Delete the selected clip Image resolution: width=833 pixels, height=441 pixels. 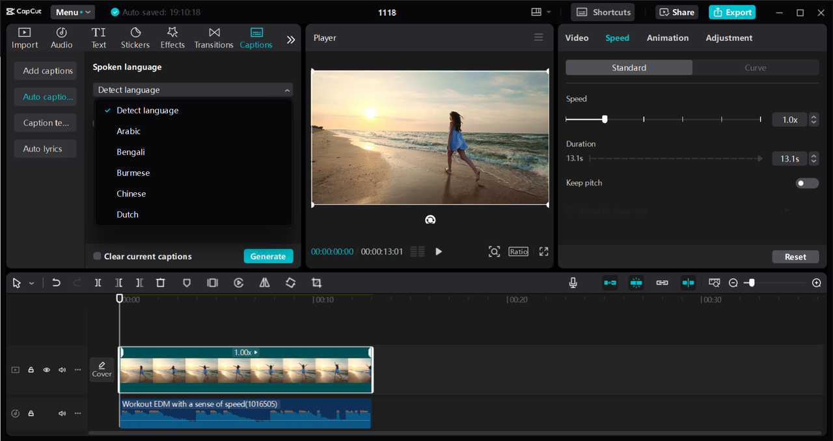pos(160,283)
